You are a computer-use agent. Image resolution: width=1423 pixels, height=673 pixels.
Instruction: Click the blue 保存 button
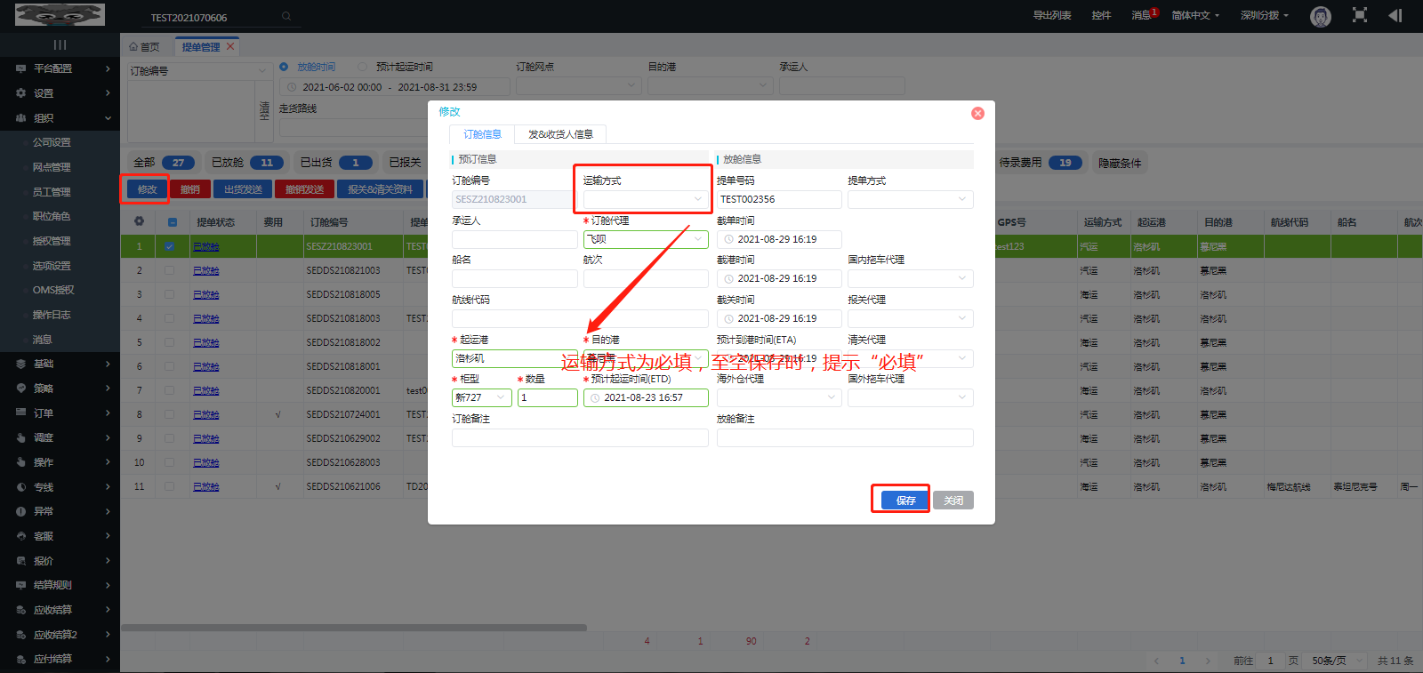(905, 501)
